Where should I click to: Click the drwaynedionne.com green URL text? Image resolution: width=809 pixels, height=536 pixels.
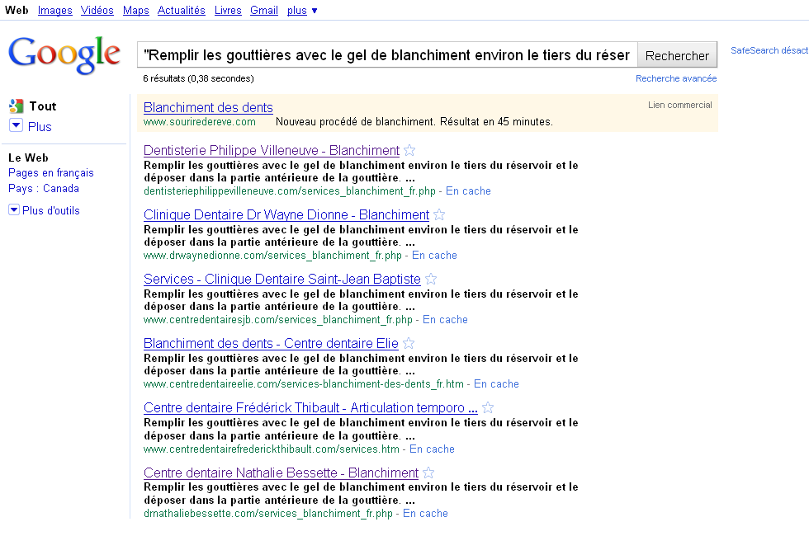click(x=272, y=256)
